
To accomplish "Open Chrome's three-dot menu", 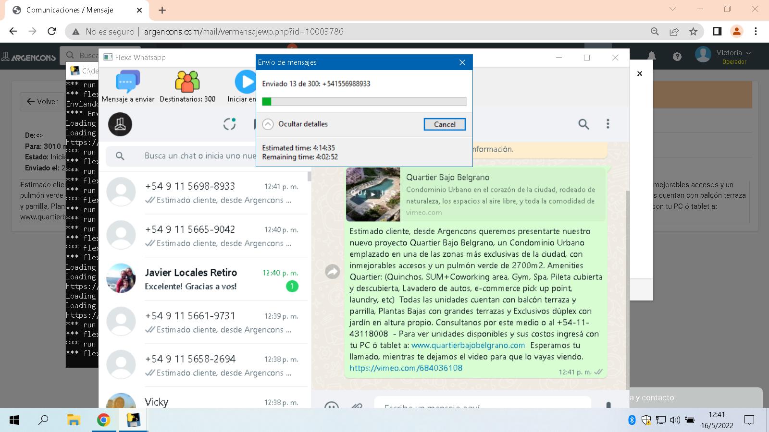I will click(x=756, y=31).
